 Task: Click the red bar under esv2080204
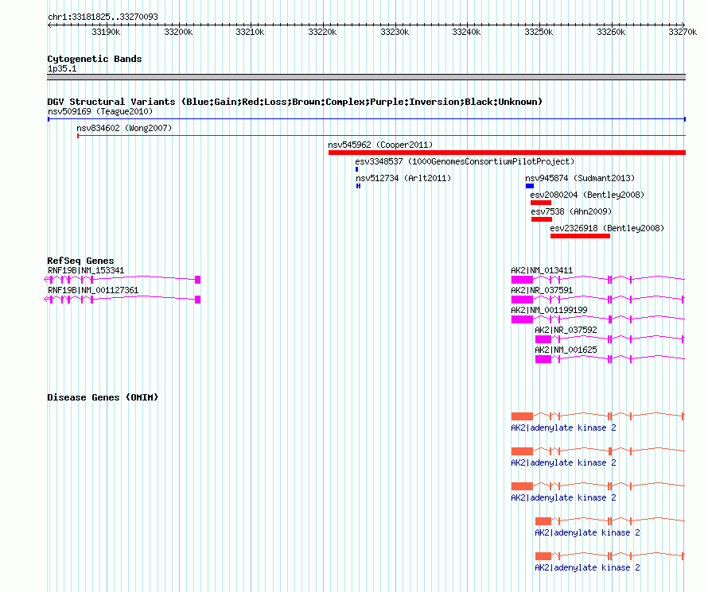pyautogui.click(x=540, y=203)
